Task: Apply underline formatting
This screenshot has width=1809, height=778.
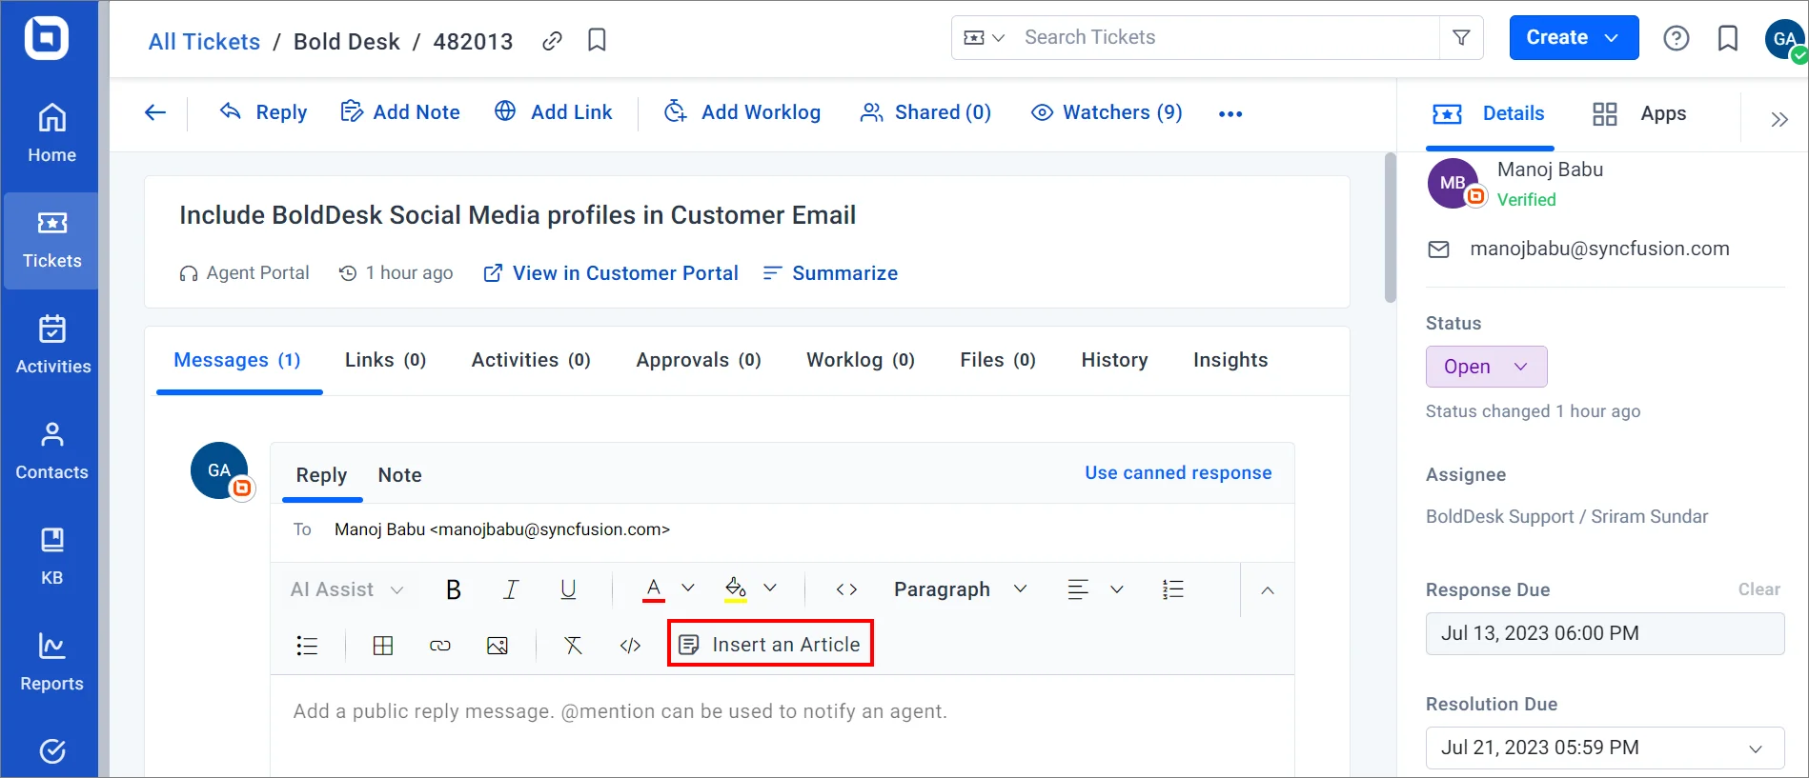Action: click(568, 590)
